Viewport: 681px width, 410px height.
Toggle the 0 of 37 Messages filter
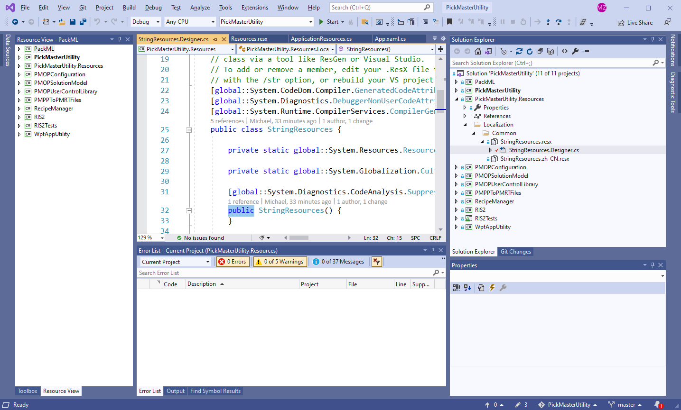pyautogui.click(x=338, y=262)
